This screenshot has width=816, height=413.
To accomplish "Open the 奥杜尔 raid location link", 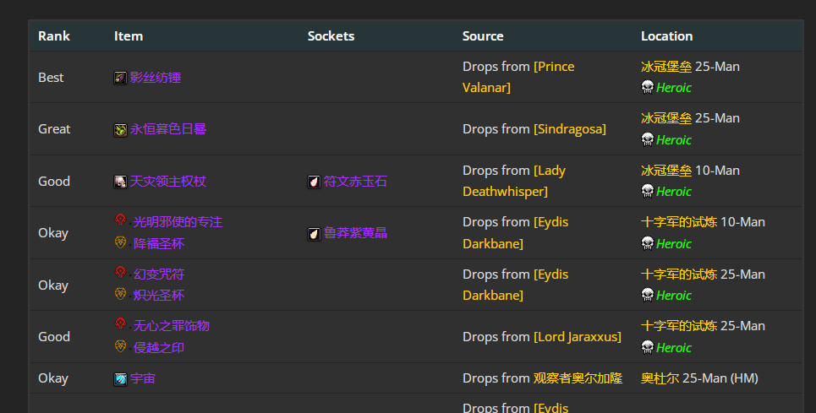I will point(660,378).
